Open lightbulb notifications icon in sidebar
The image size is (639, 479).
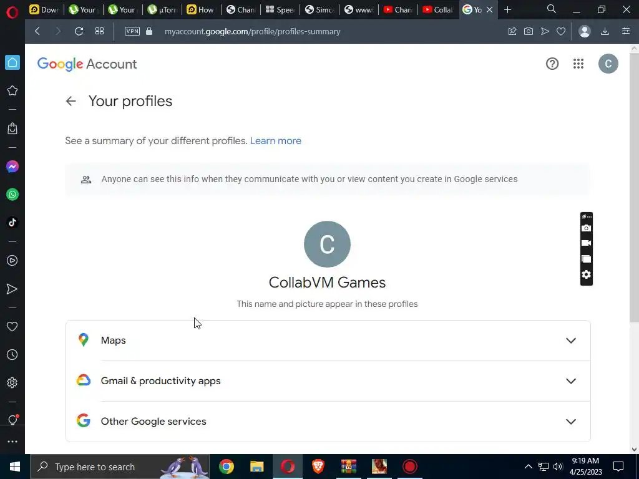click(x=12, y=420)
